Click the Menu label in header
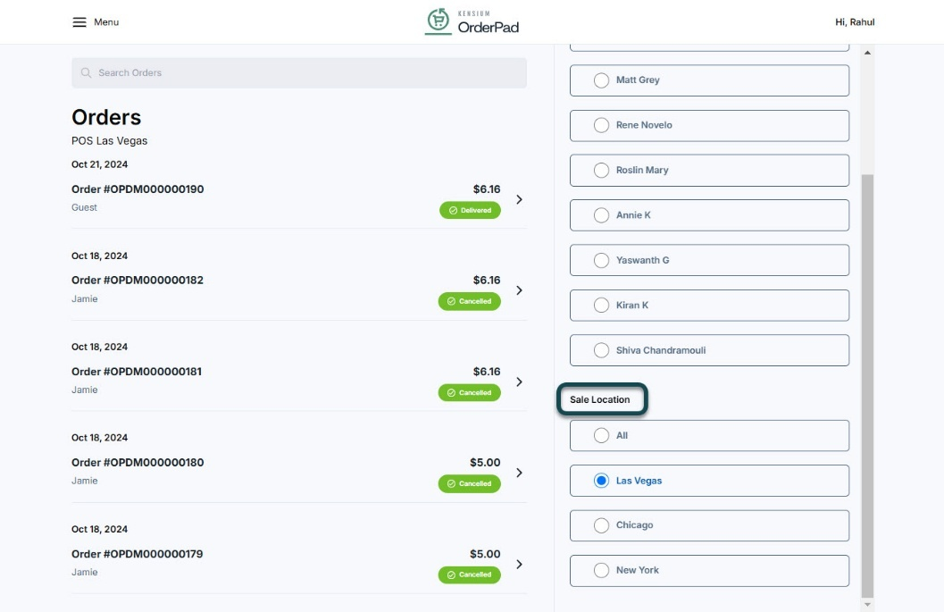The height and width of the screenshot is (612, 944). click(x=106, y=22)
